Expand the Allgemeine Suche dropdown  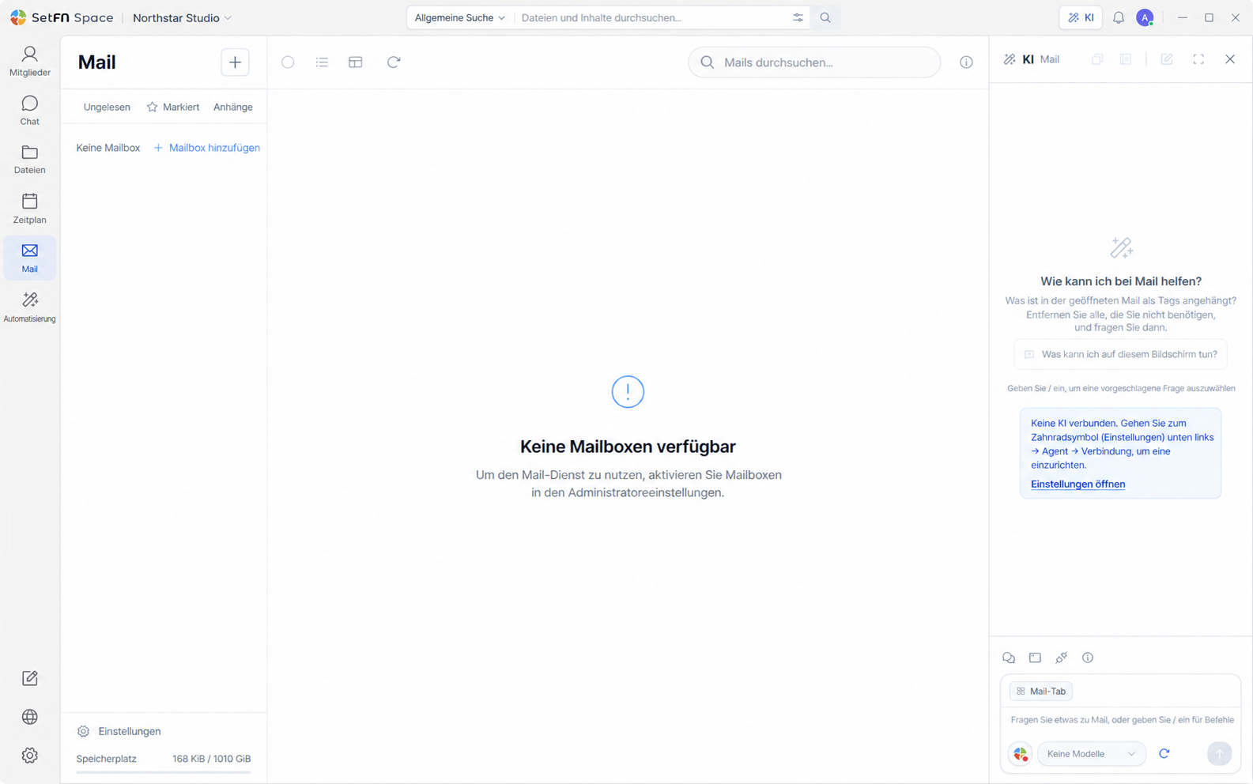[x=459, y=17]
